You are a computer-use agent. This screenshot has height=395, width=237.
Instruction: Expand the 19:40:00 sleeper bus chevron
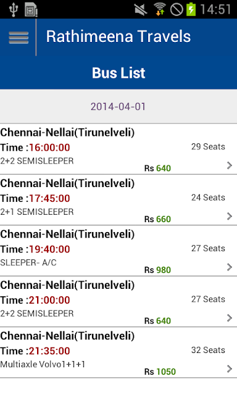229,267
